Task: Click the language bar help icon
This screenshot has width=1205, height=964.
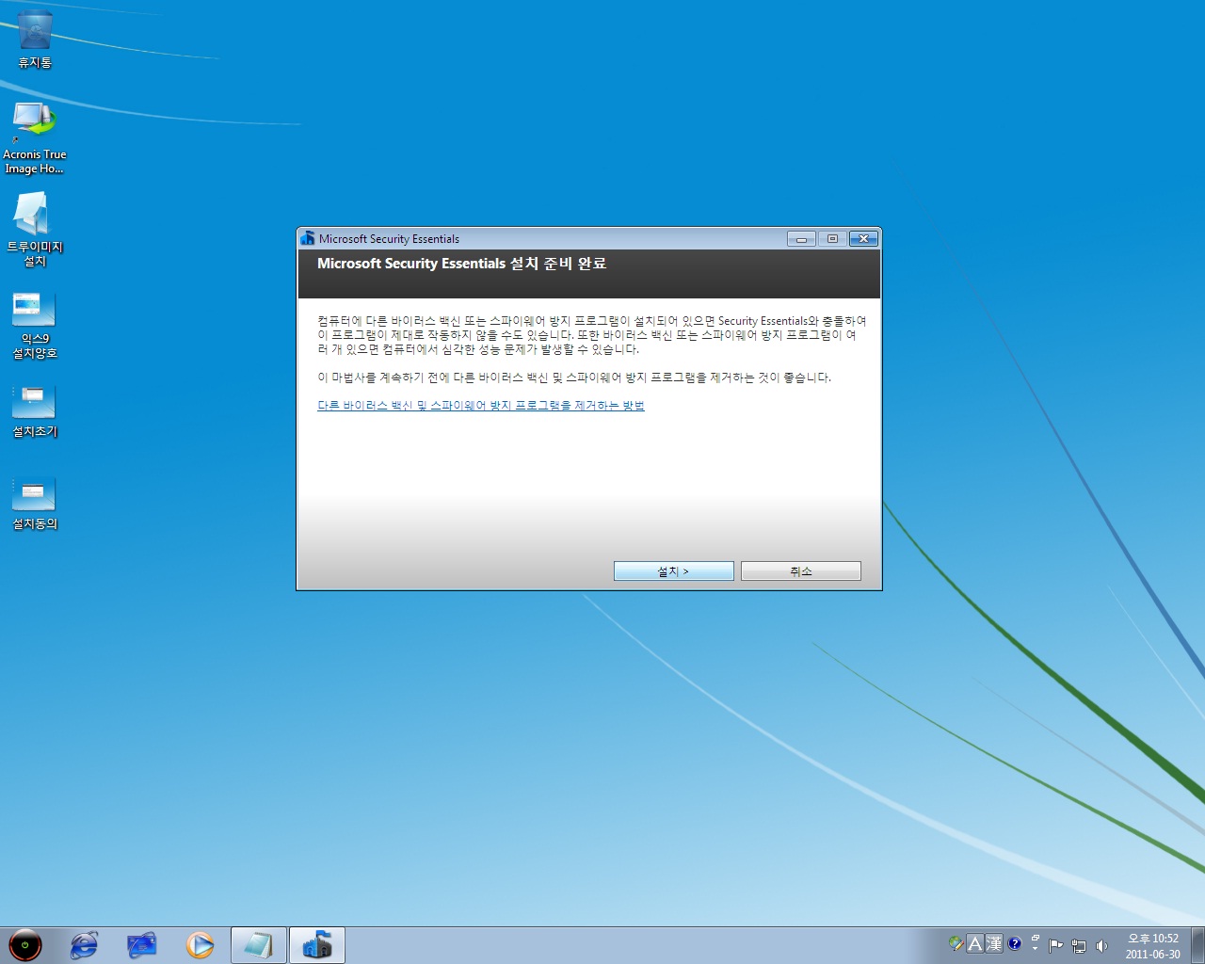Action: pyautogui.click(x=1015, y=943)
